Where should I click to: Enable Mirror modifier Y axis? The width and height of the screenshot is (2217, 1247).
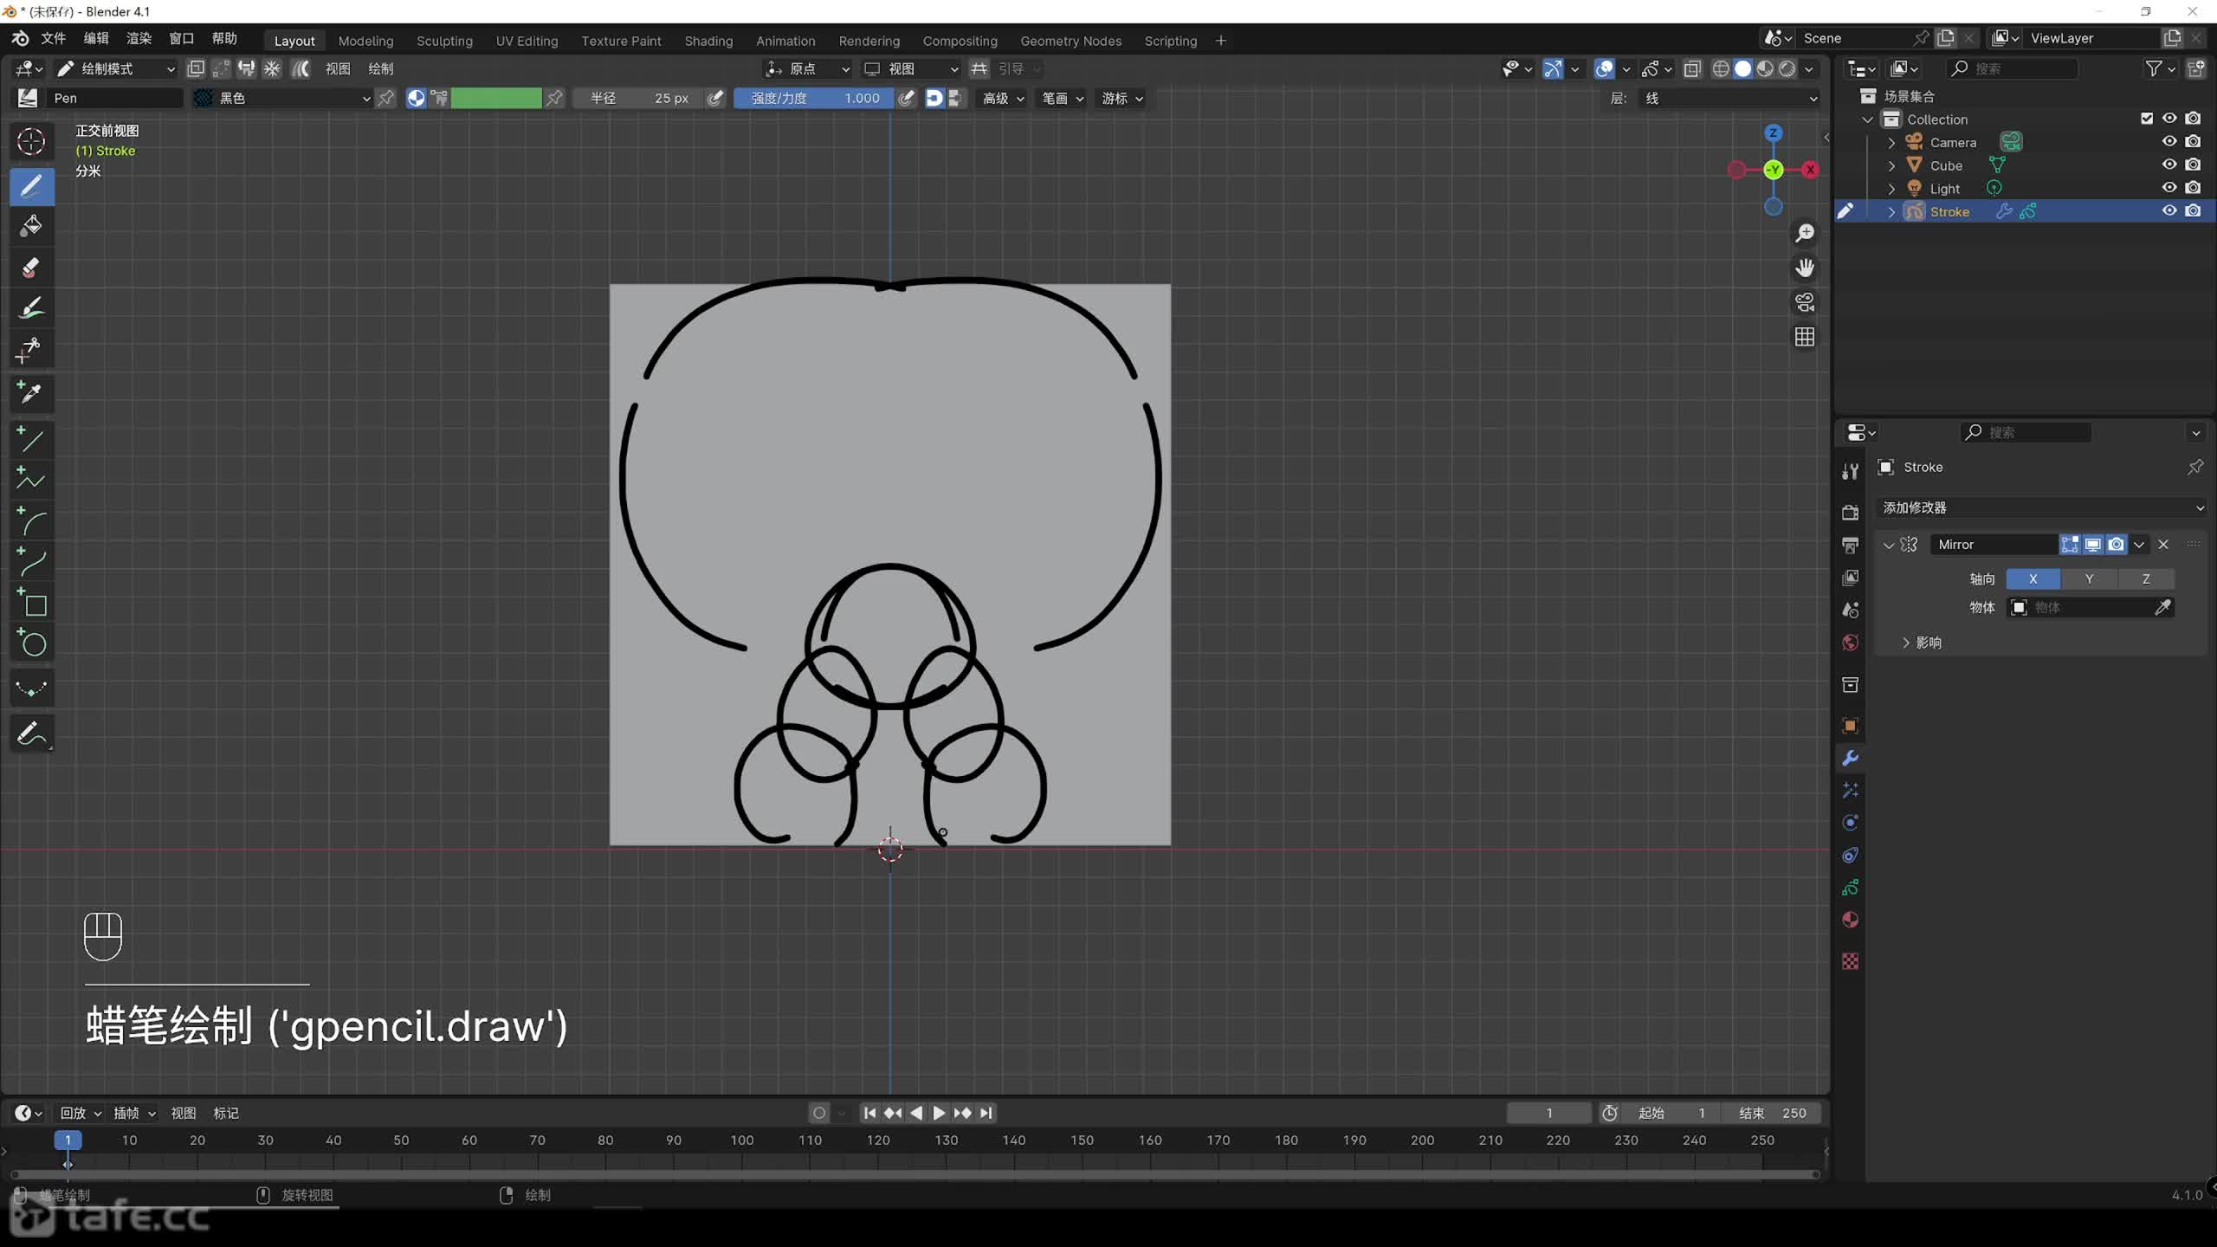[2089, 579]
